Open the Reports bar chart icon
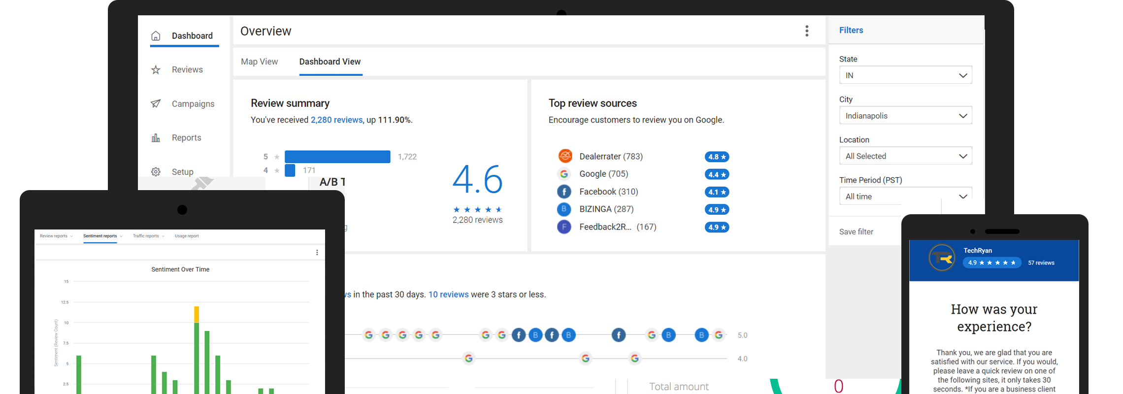Screen dimensions: 1123x394 click(156, 137)
